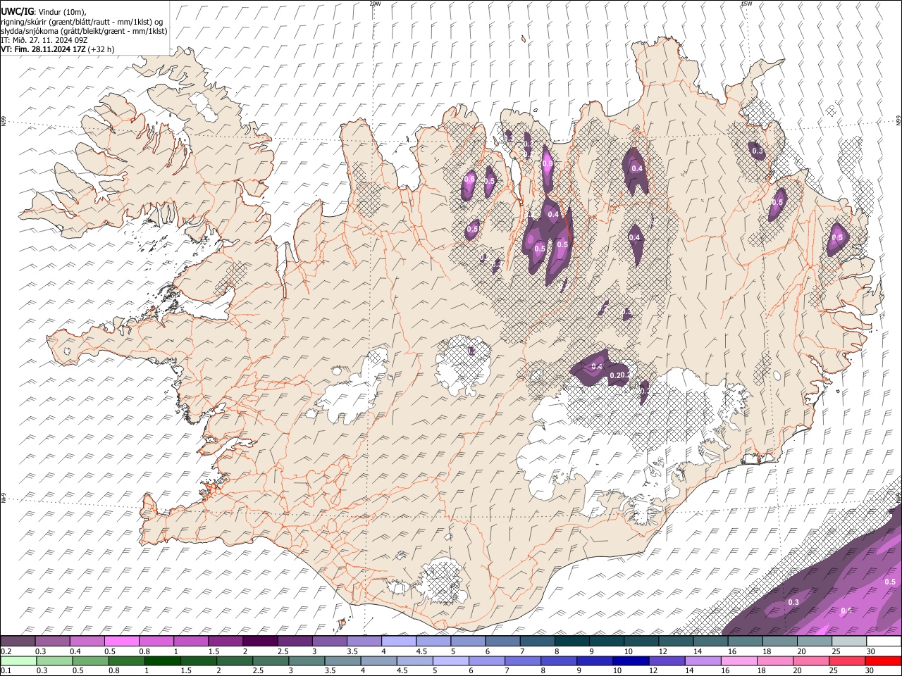Pick lower legend lilac swatch between 14 and 16
The height and width of the screenshot is (676, 902).
point(703,661)
